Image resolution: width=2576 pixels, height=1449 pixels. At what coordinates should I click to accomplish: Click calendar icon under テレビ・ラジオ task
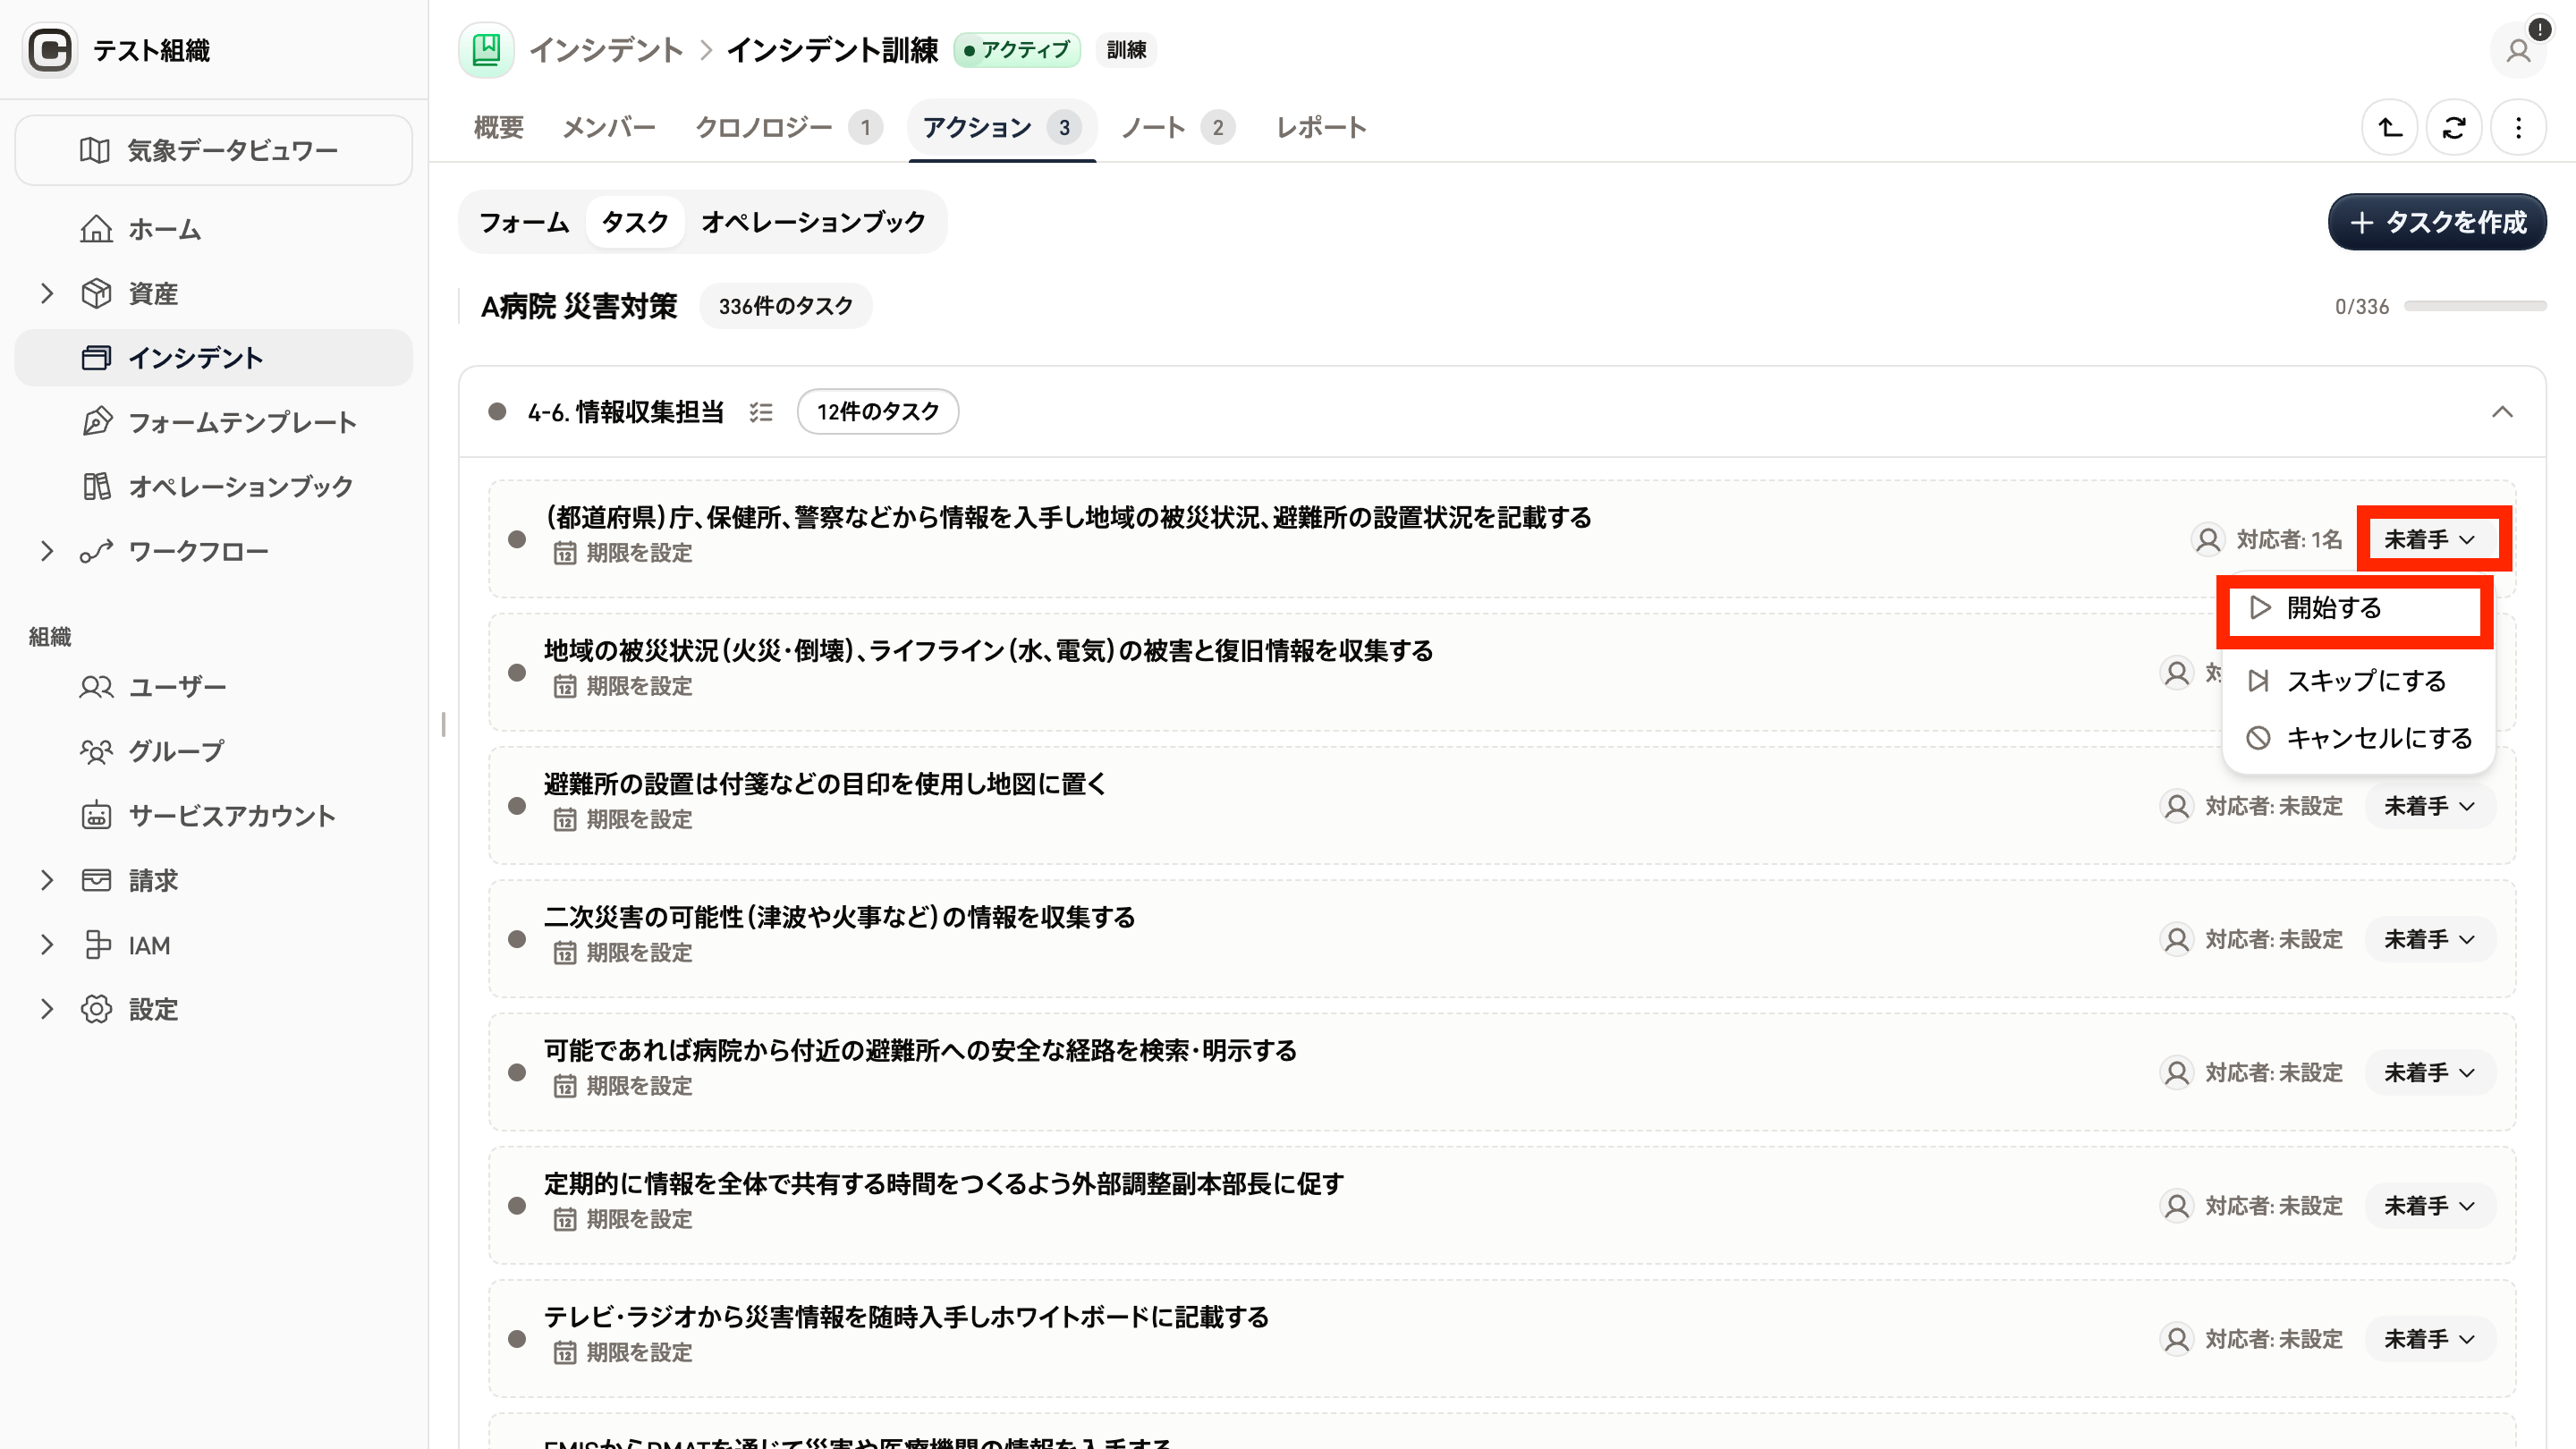(565, 1352)
